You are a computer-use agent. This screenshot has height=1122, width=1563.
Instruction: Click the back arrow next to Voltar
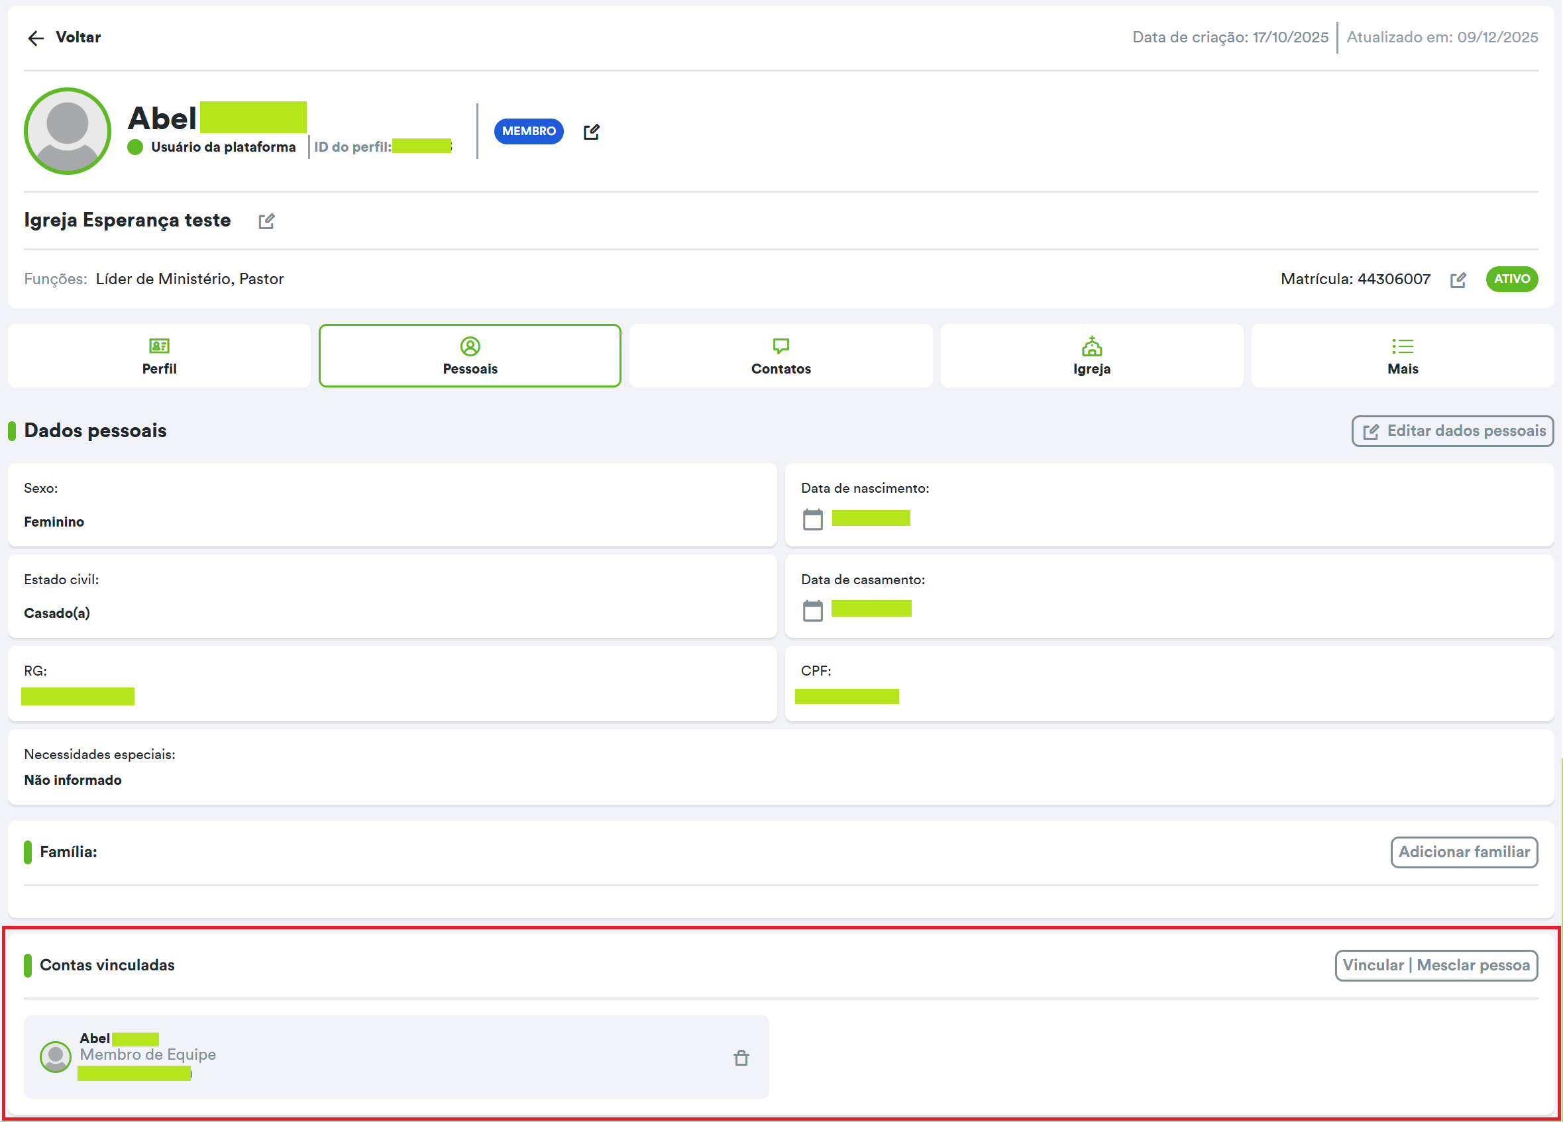[x=35, y=38]
